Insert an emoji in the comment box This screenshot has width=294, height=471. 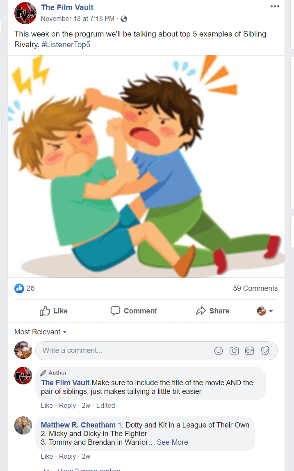point(219,350)
